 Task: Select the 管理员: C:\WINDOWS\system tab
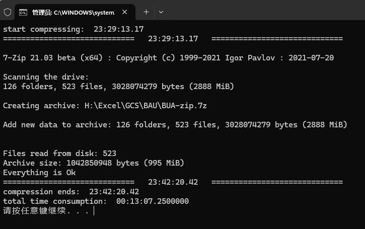(75, 12)
